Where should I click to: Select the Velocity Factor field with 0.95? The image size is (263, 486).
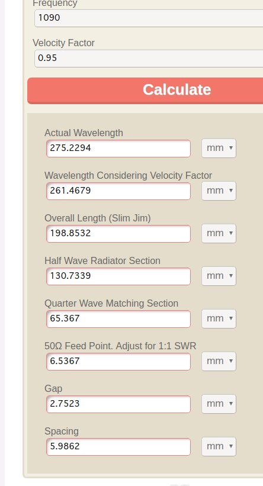(149, 58)
